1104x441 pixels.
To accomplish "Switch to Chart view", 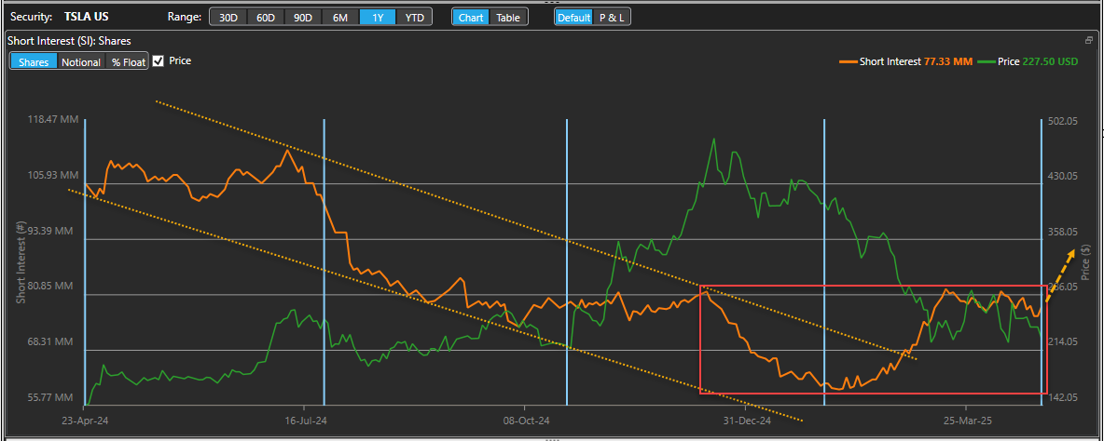I will click(x=471, y=18).
